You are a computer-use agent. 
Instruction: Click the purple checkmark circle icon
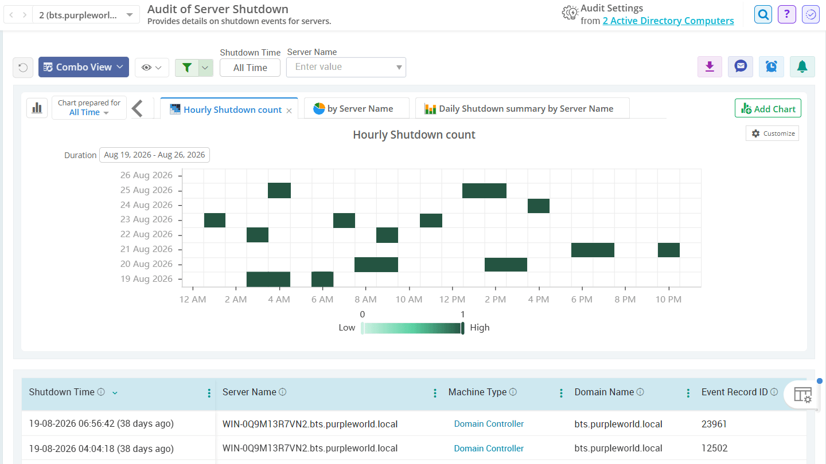(811, 14)
